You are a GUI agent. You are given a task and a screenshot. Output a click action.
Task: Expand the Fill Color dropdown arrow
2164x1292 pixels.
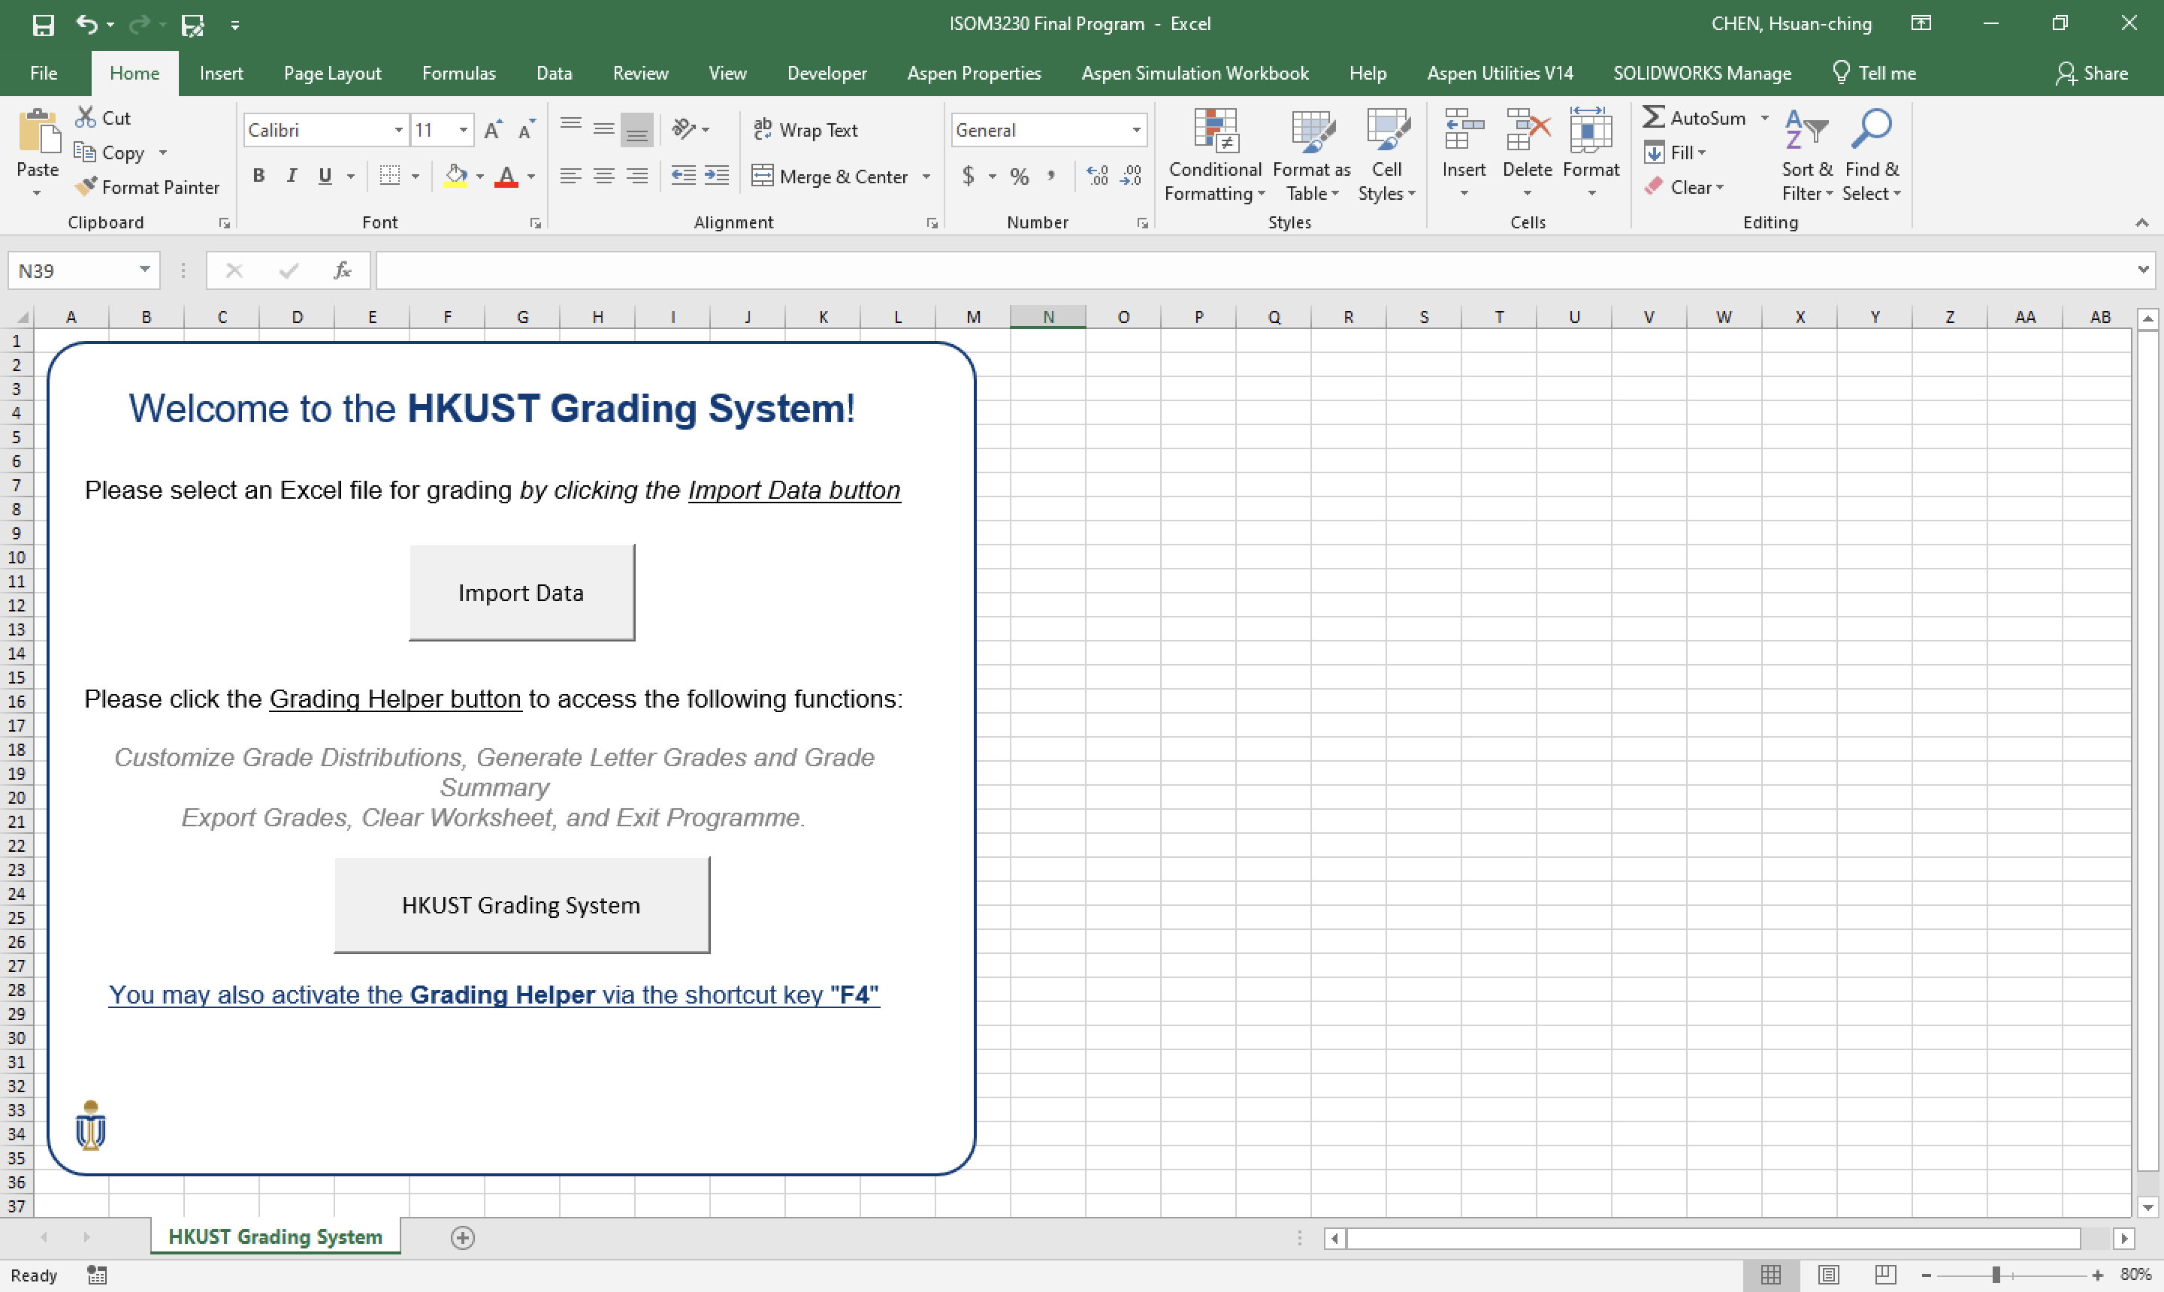click(x=480, y=175)
